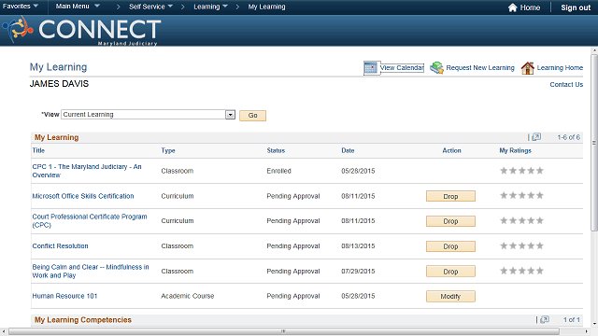Open the Favorites dropdown menu
The width and height of the screenshot is (598, 336).
click(x=21, y=7)
